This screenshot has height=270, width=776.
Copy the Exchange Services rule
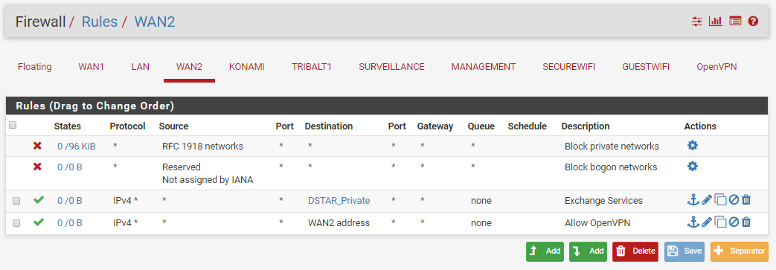pos(720,200)
